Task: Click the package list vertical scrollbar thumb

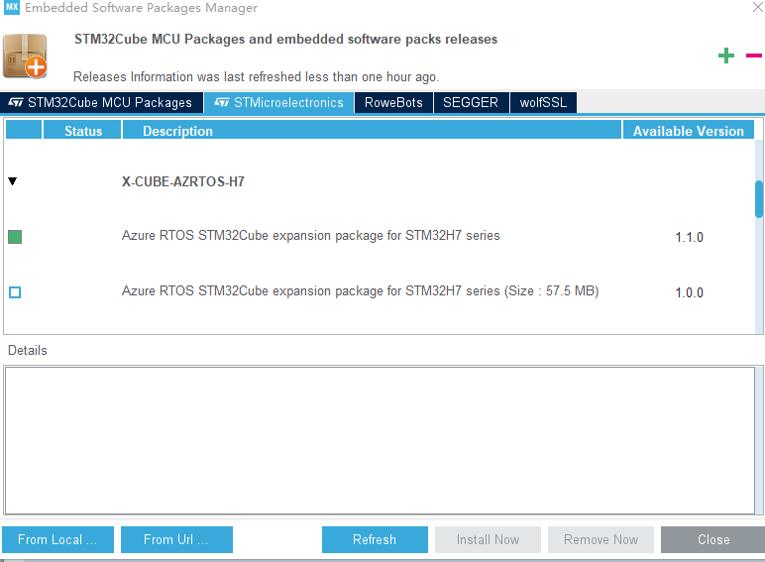Action: click(x=759, y=199)
